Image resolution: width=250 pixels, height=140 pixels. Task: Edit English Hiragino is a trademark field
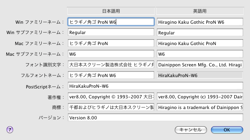[200, 107]
